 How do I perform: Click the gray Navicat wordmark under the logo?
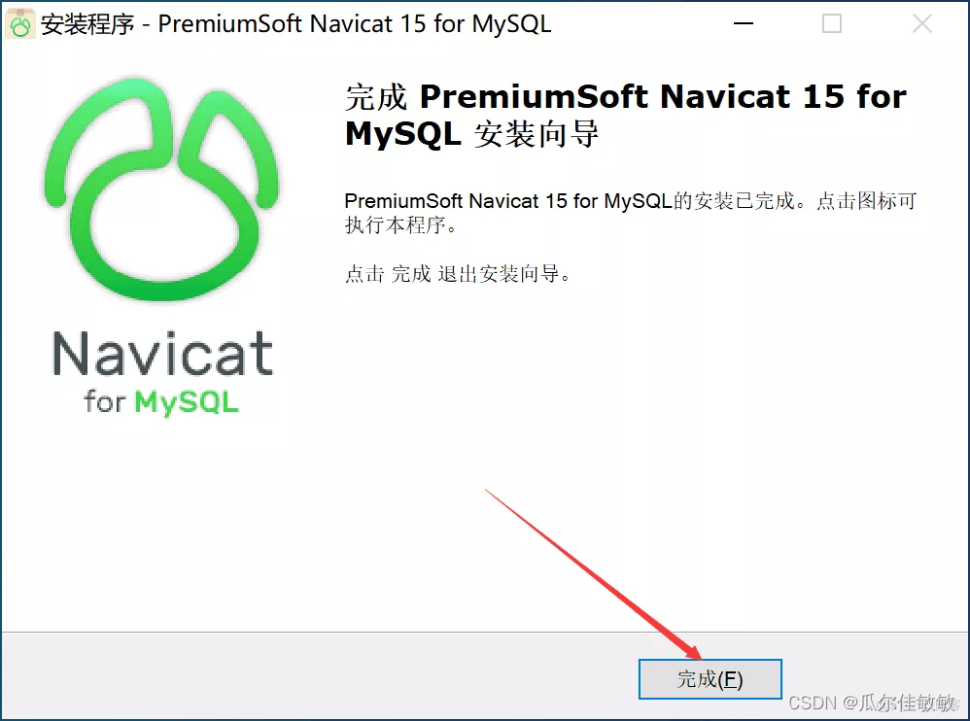(x=162, y=354)
